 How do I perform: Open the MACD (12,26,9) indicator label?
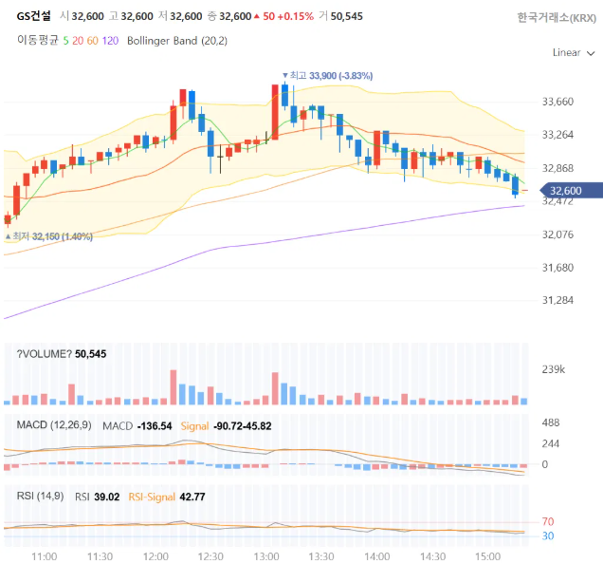click(x=54, y=425)
